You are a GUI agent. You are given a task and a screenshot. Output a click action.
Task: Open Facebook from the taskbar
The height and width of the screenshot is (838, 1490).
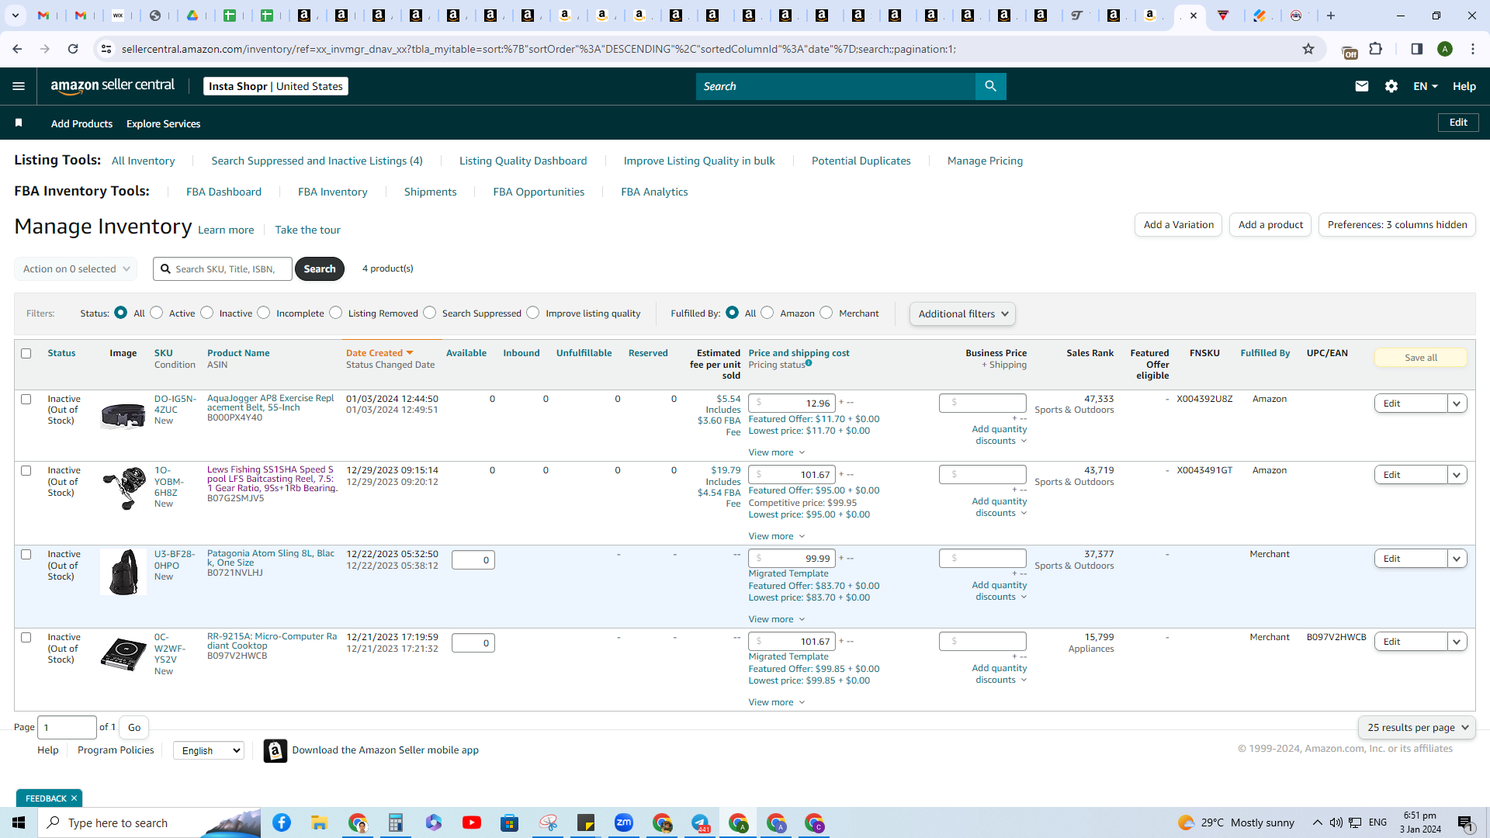click(x=281, y=822)
